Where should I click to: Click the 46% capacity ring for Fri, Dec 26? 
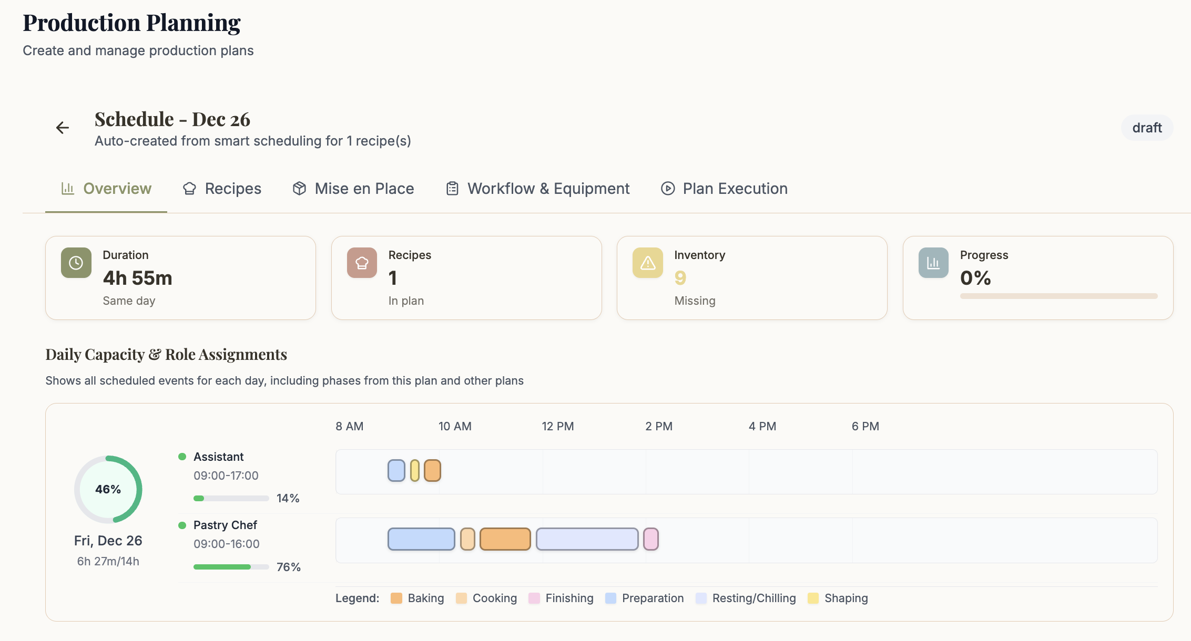[x=108, y=489]
